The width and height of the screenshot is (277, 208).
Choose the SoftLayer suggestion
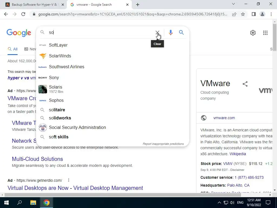[x=113, y=45]
